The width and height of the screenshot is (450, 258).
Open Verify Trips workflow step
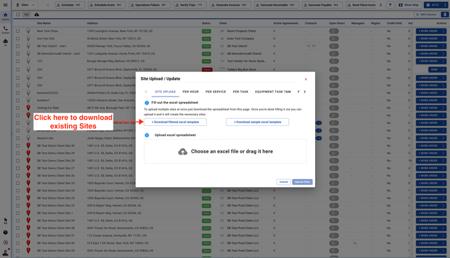click(x=190, y=5)
